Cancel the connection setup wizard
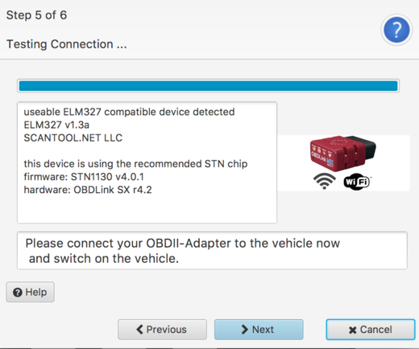This screenshot has height=349, width=419. tap(371, 330)
